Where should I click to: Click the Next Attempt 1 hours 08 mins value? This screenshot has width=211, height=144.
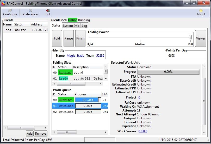pyautogui.click(x=148, y=114)
